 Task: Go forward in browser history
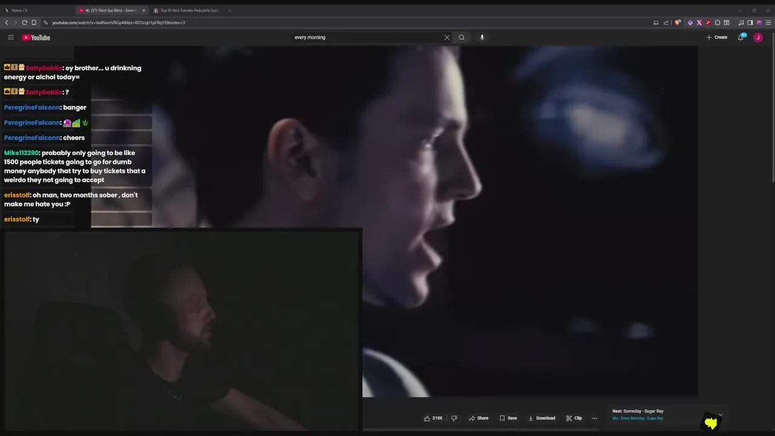(x=15, y=22)
